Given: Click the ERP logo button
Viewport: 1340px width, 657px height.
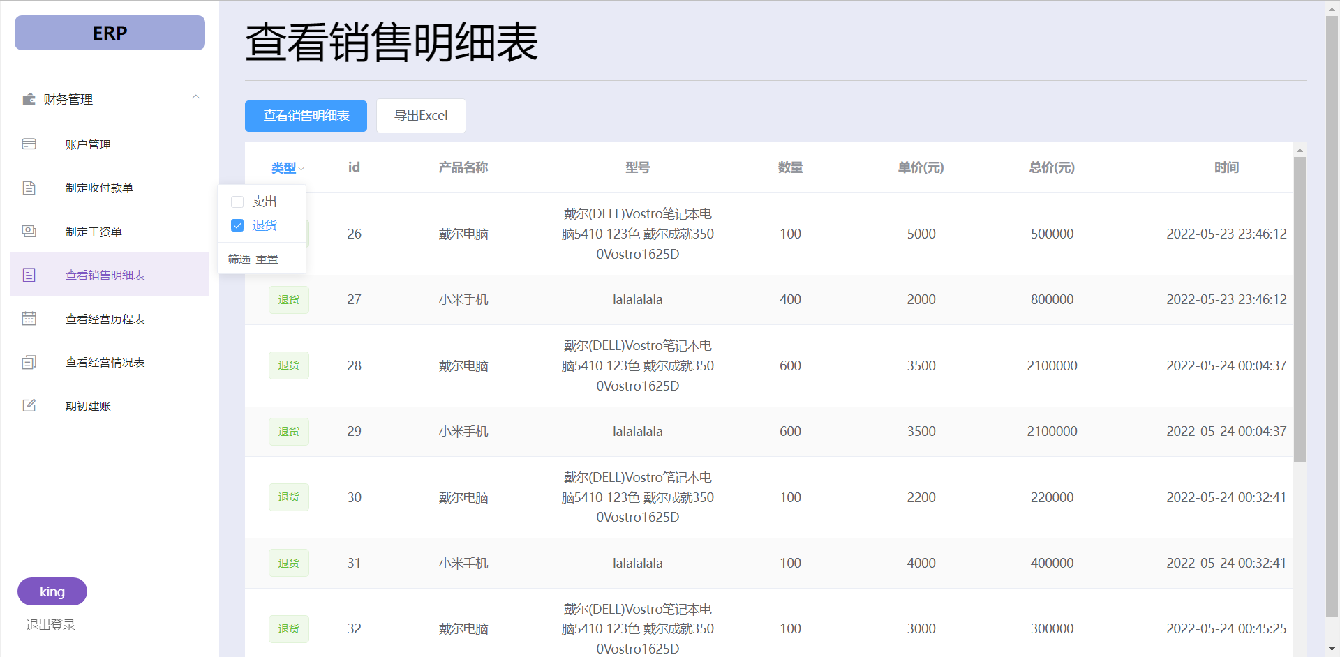Looking at the screenshot, I should [x=110, y=33].
